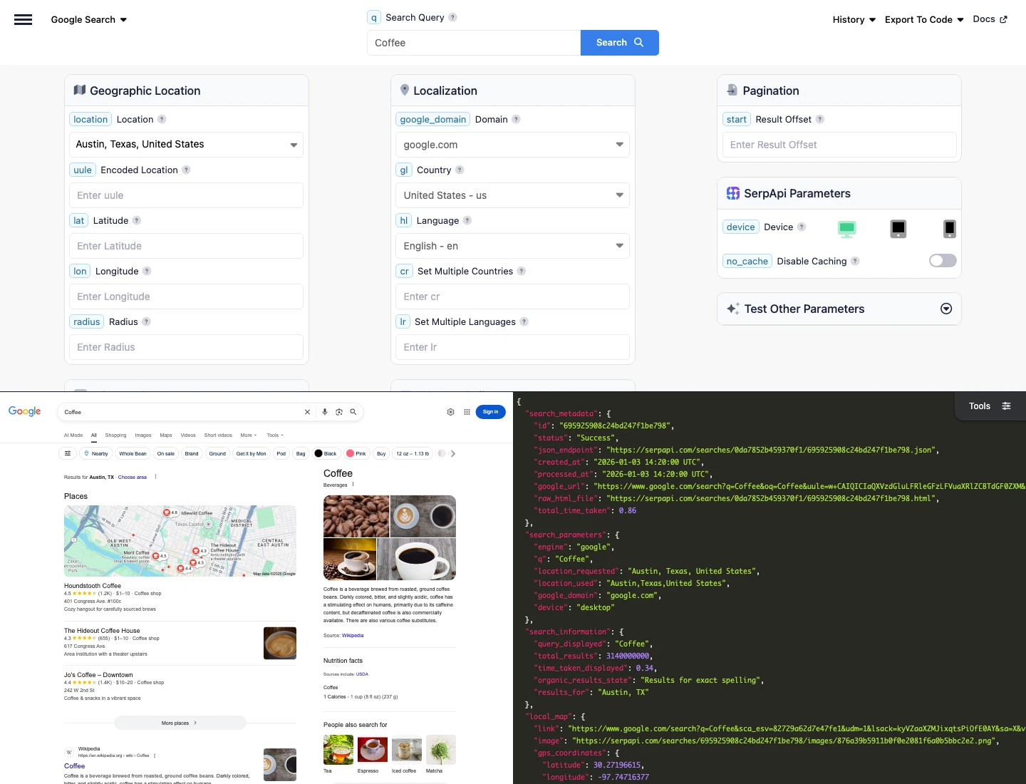Click the Sign in button
Viewport: 1026px width, 784px height.
pos(491,412)
